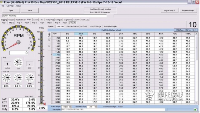Viewport: 200px width, 113px height.
Task: Click the table vertical scrollbar thumb
Action: click(x=196, y=47)
